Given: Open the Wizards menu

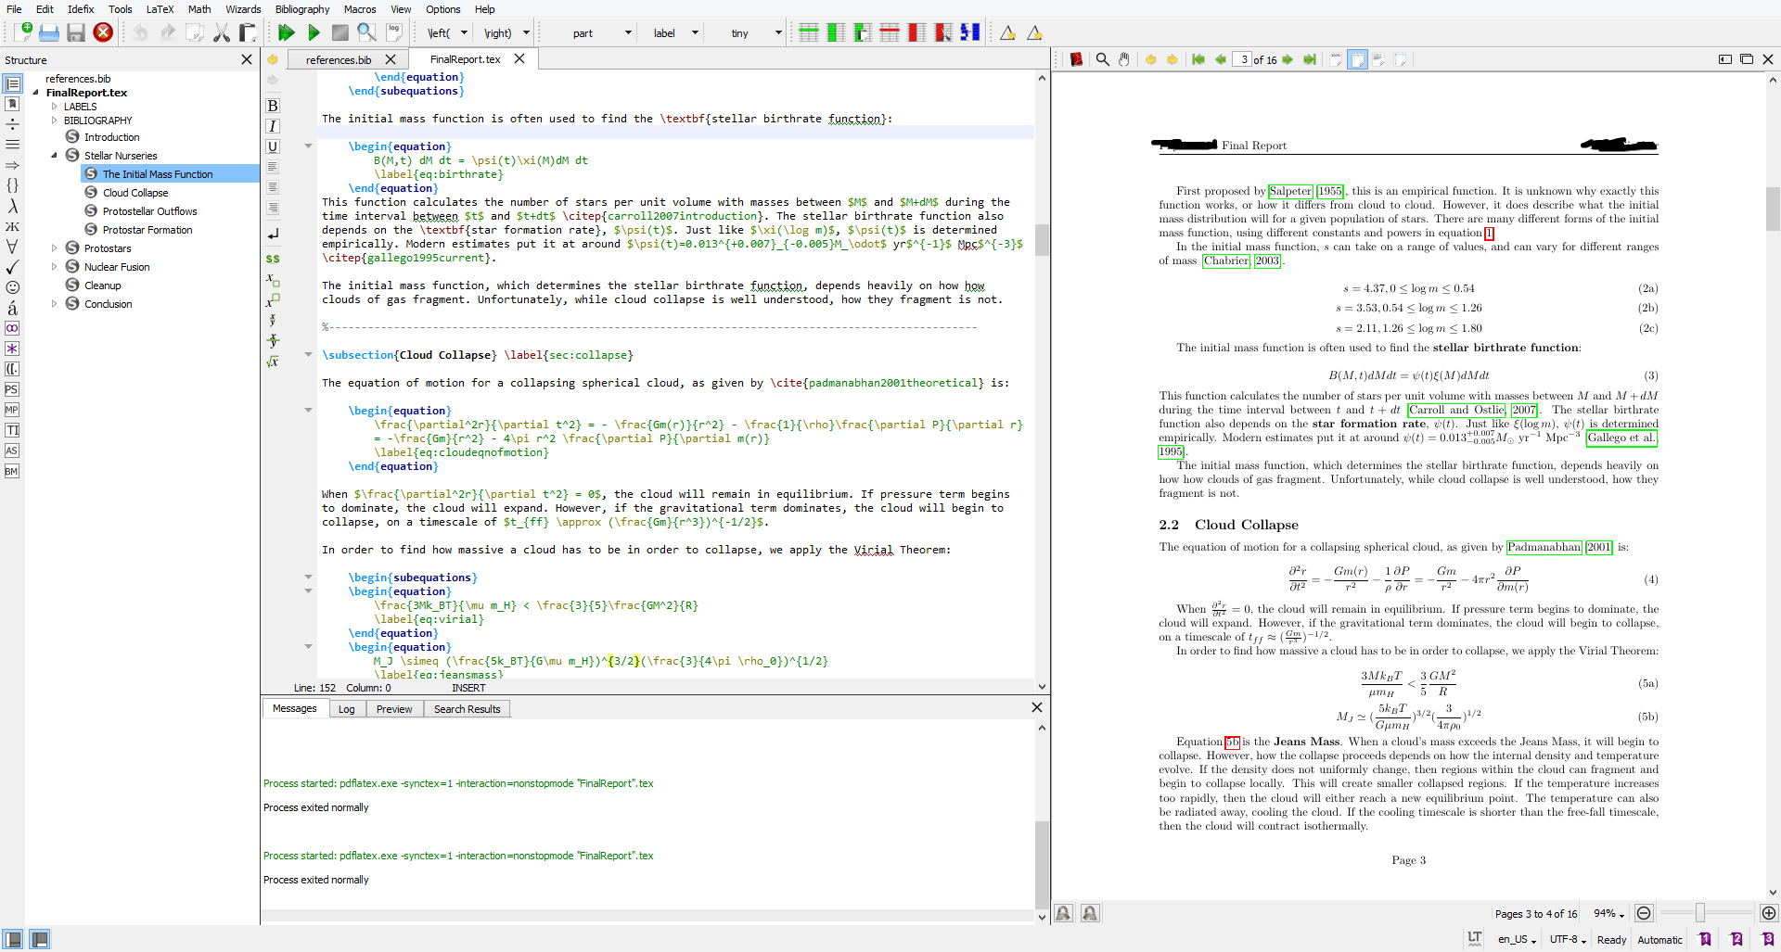Looking at the screenshot, I should [x=243, y=9].
